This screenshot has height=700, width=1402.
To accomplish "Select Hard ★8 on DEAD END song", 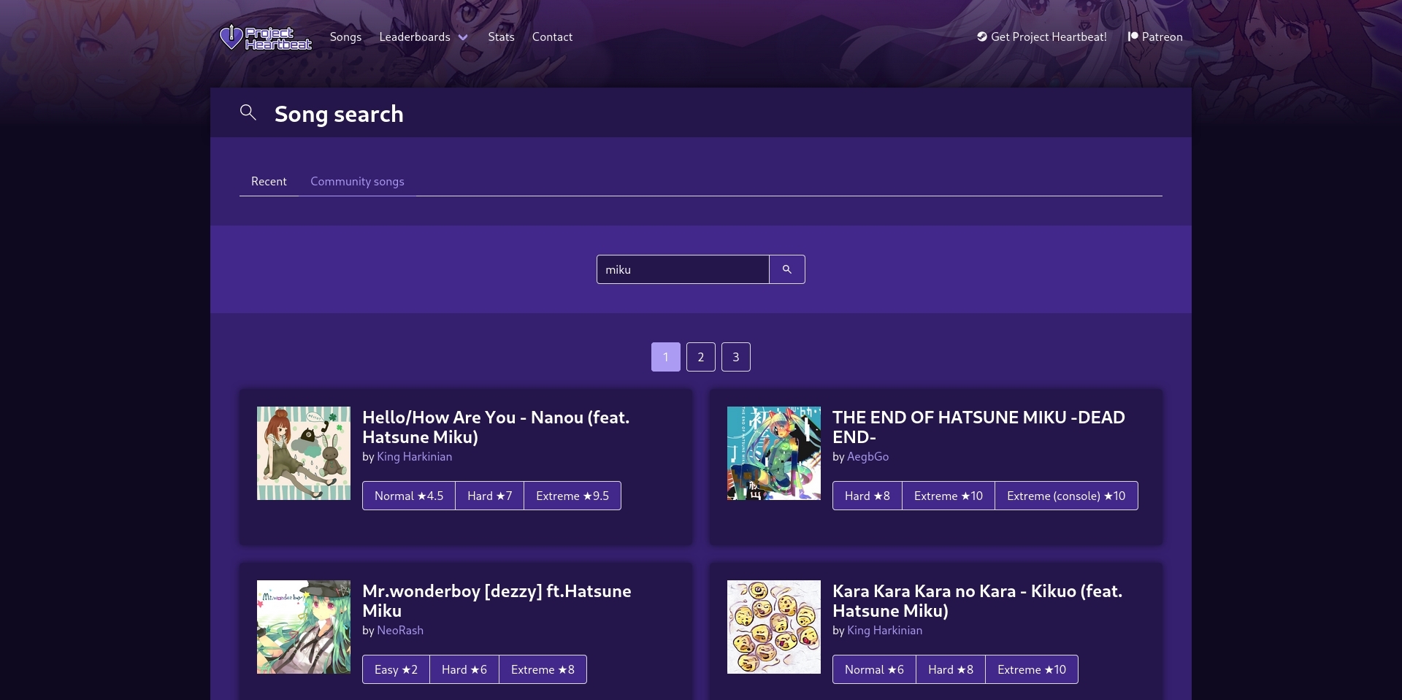I will [867, 496].
